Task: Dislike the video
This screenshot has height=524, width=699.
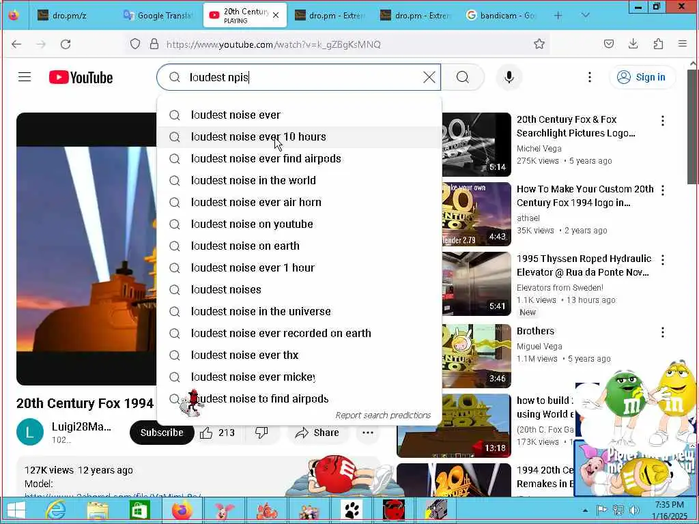Action: pos(261,433)
